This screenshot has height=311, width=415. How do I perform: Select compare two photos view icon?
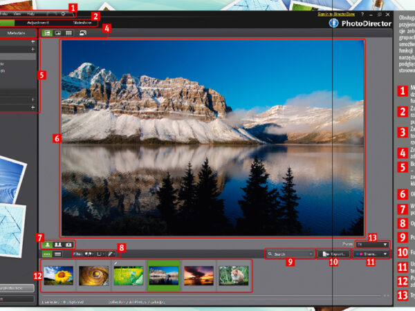[x=57, y=244]
